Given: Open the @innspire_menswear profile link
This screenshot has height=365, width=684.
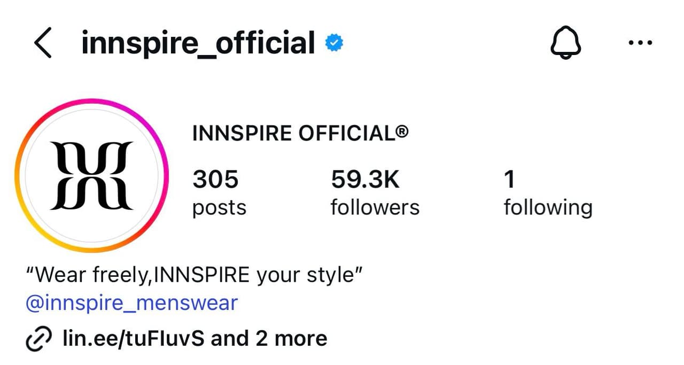Looking at the screenshot, I should click(132, 303).
